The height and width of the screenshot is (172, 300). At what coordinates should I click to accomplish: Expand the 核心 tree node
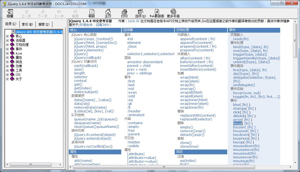tap(7, 36)
